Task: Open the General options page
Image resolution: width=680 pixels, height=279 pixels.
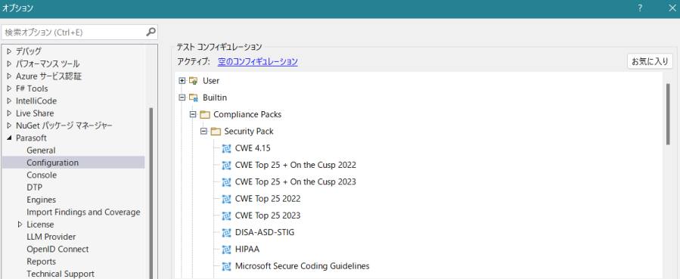Action: click(41, 150)
